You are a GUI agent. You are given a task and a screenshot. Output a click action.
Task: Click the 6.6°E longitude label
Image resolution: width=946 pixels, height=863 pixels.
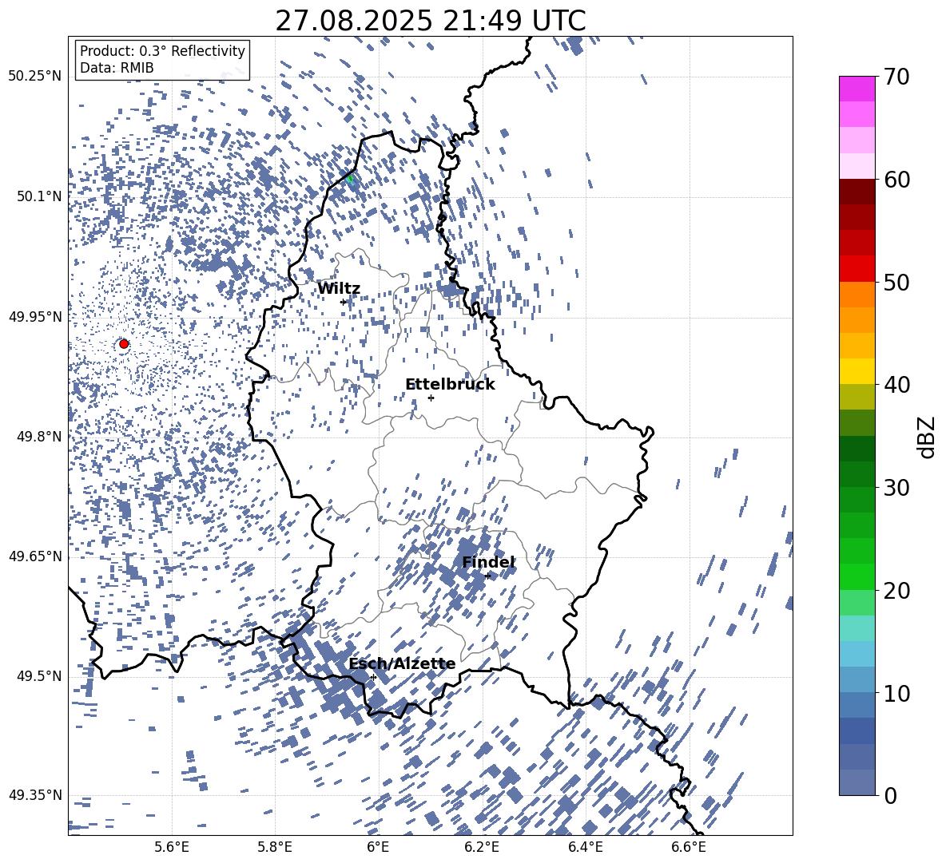coord(689,847)
